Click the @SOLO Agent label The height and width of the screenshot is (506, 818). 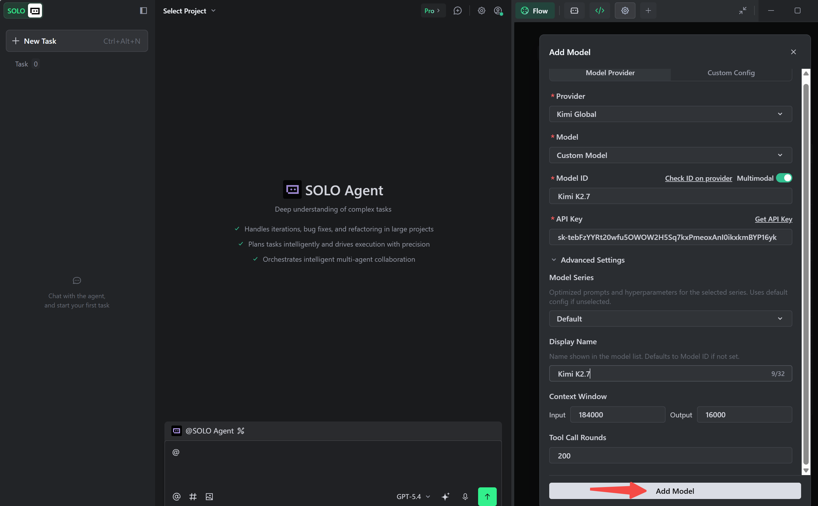tap(210, 431)
